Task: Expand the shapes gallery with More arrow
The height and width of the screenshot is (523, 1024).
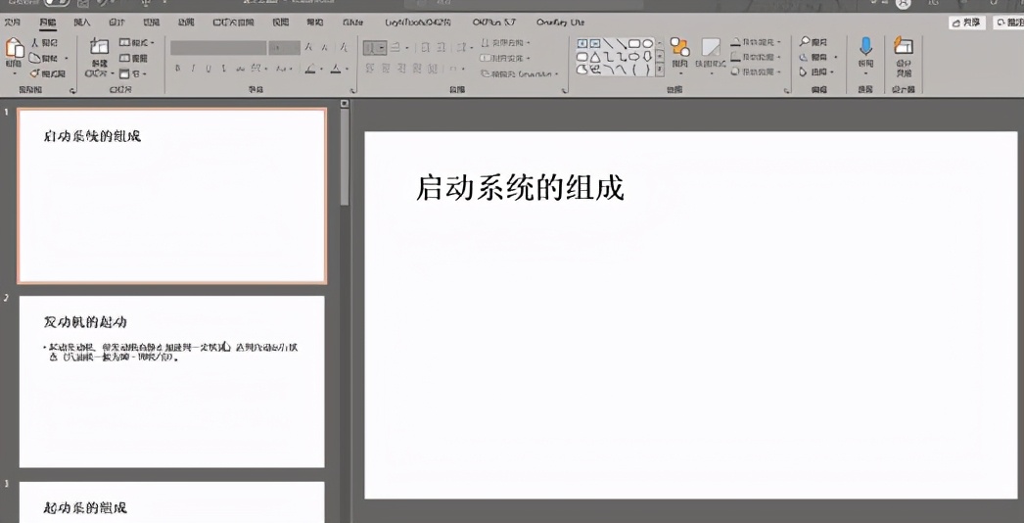Action: click(x=660, y=68)
